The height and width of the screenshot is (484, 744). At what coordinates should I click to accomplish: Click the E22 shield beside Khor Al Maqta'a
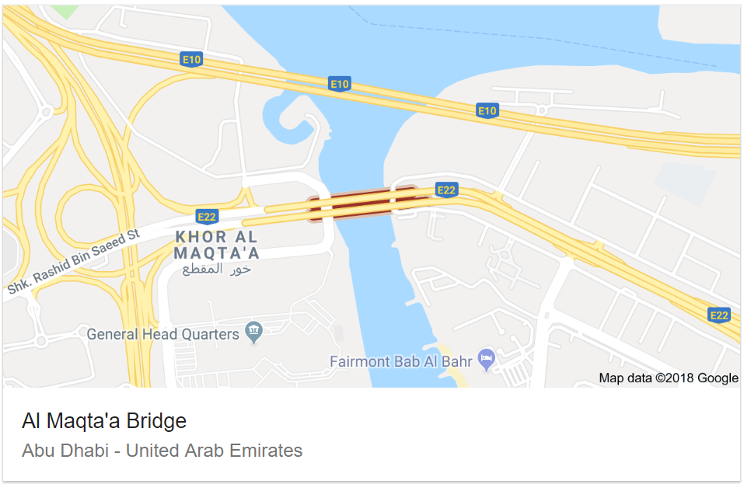207,217
